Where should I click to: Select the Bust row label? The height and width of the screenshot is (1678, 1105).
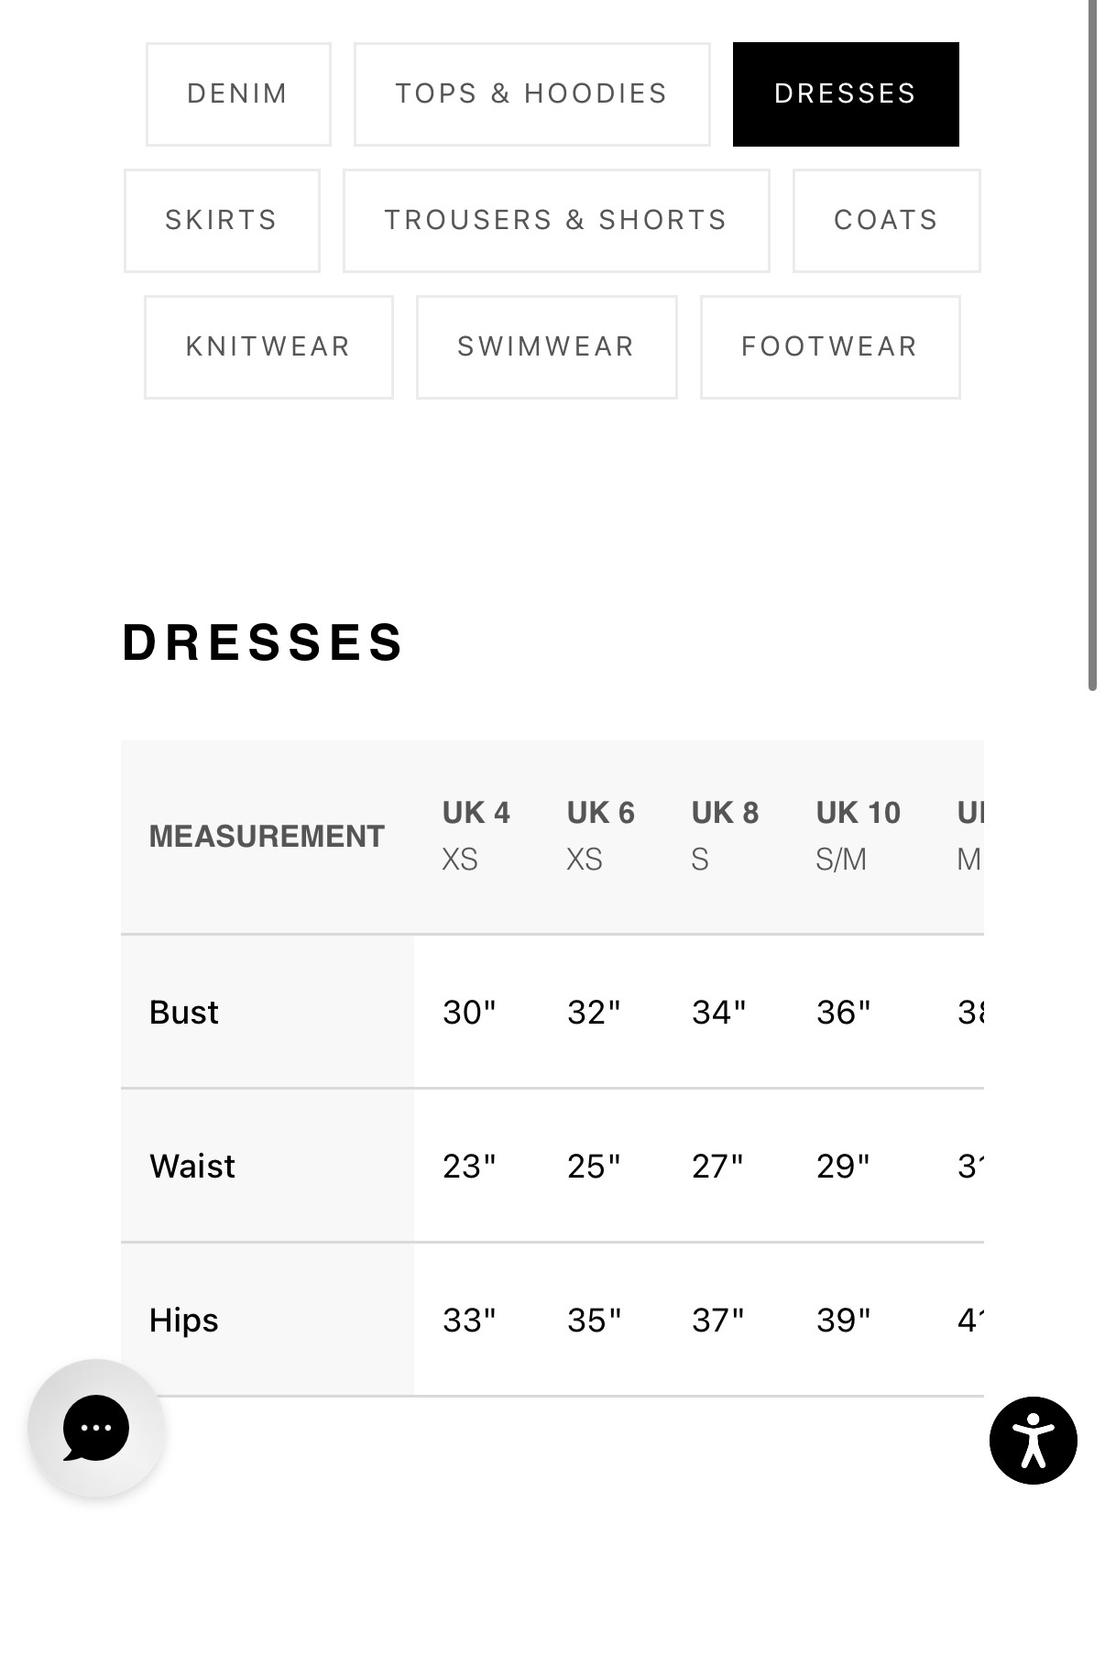tap(184, 1013)
